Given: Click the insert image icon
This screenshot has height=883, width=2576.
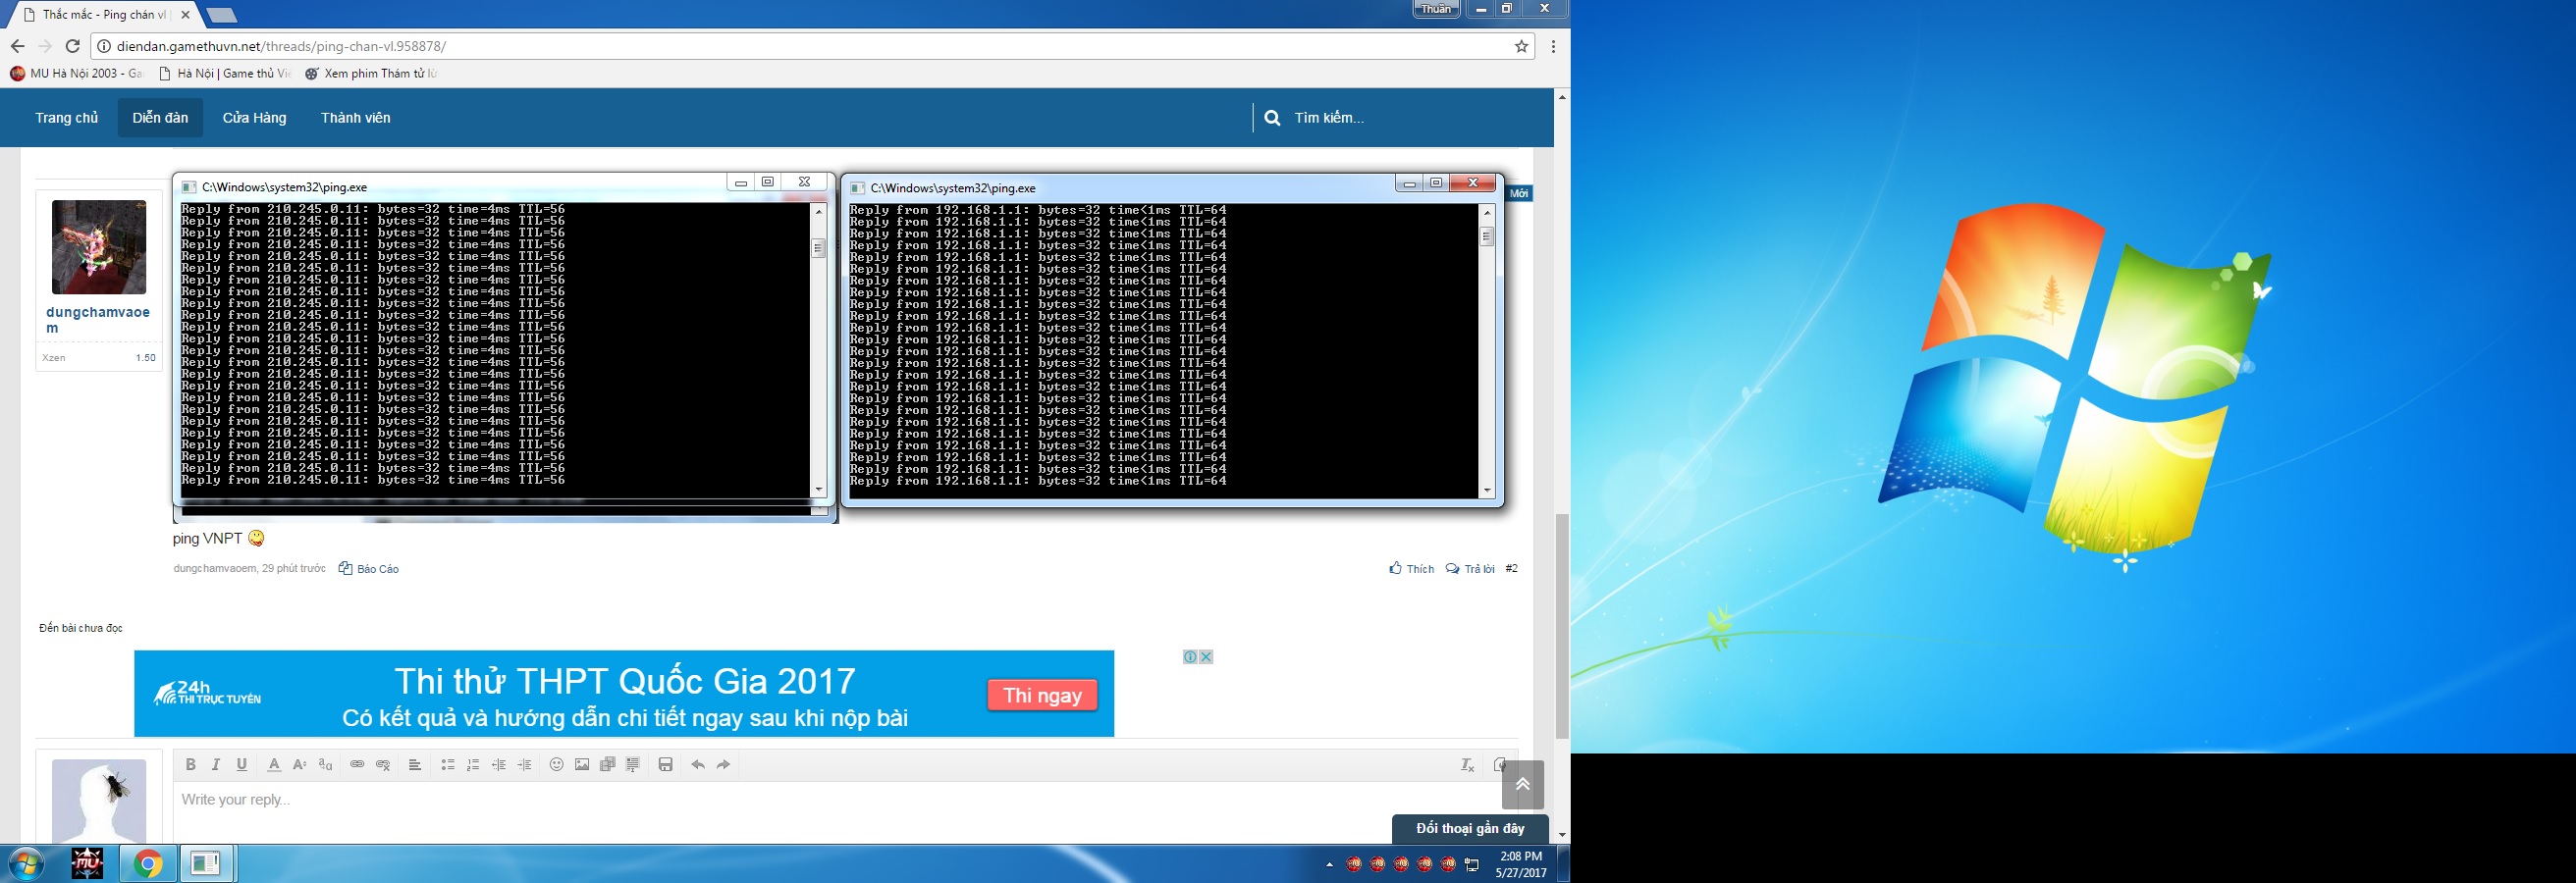Looking at the screenshot, I should tap(582, 764).
